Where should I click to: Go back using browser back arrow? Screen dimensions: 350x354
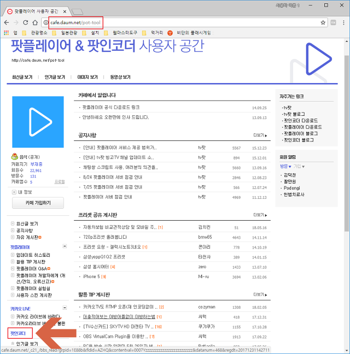[7, 22]
